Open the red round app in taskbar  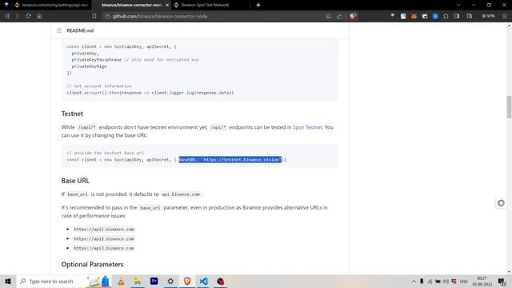(221, 281)
